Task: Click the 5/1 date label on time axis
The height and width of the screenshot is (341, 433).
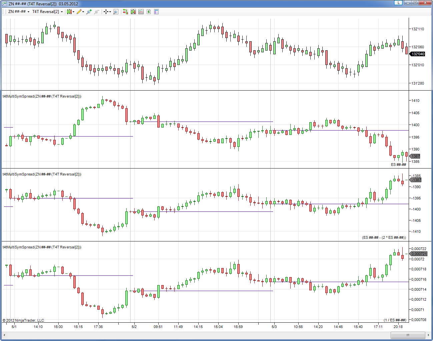Action: [x=14, y=327]
